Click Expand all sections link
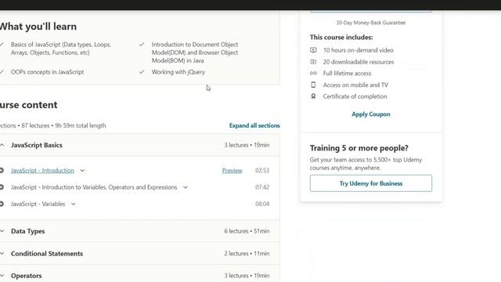The image size is (501, 282). click(254, 125)
